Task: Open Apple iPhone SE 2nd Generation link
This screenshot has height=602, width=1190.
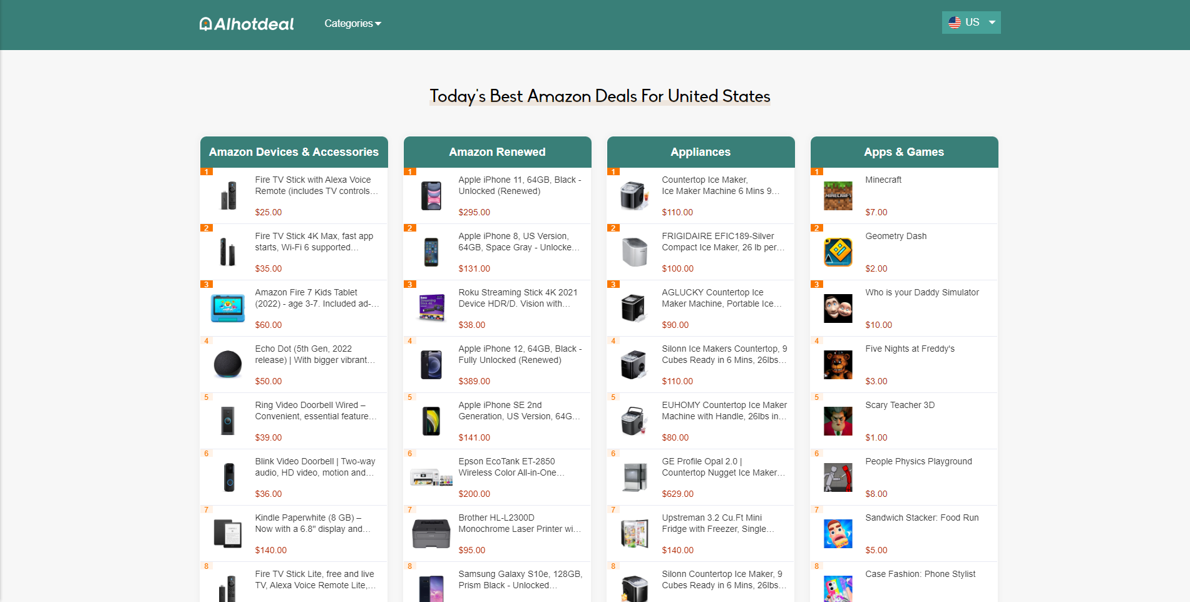Action: (x=519, y=411)
